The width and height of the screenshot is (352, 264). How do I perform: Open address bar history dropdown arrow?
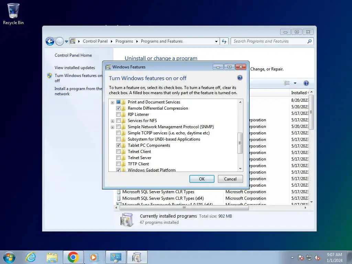(x=216, y=42)
